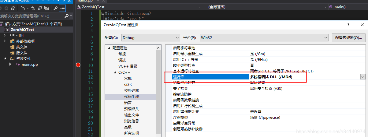Select the 输出文件 property page
This screenshot has width=368, height=137.
point(132,115)
